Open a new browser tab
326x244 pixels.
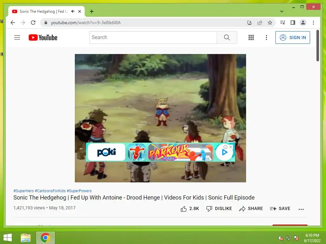click(92, 11)
